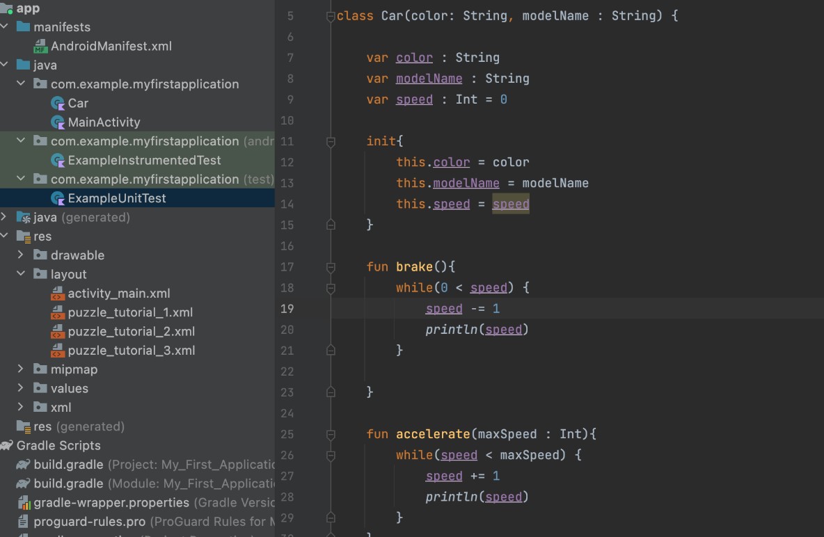Open ExampleInstrumentedTest file
The height and width of the screenshot is (537, 824).
[144, 160]
